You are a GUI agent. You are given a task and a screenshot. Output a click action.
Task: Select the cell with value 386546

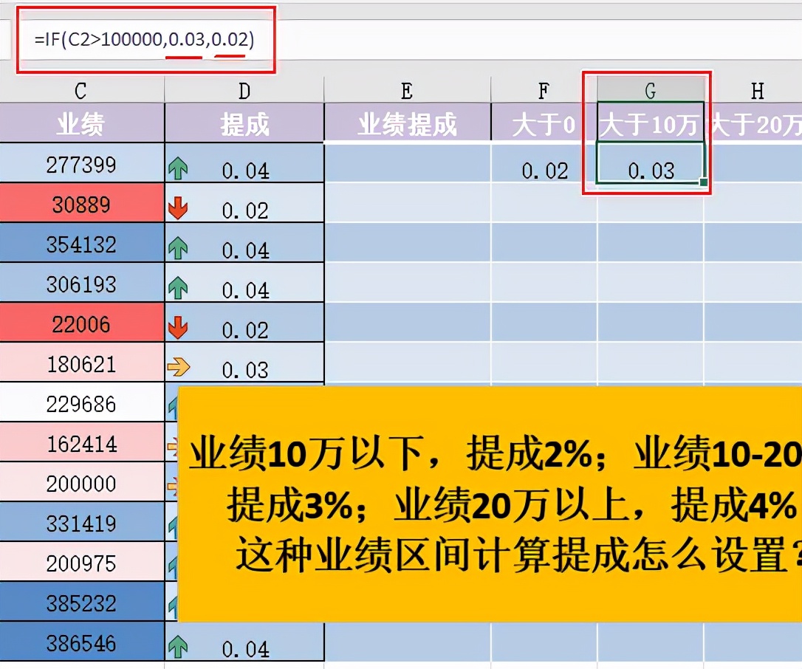[x=82, y=642]
